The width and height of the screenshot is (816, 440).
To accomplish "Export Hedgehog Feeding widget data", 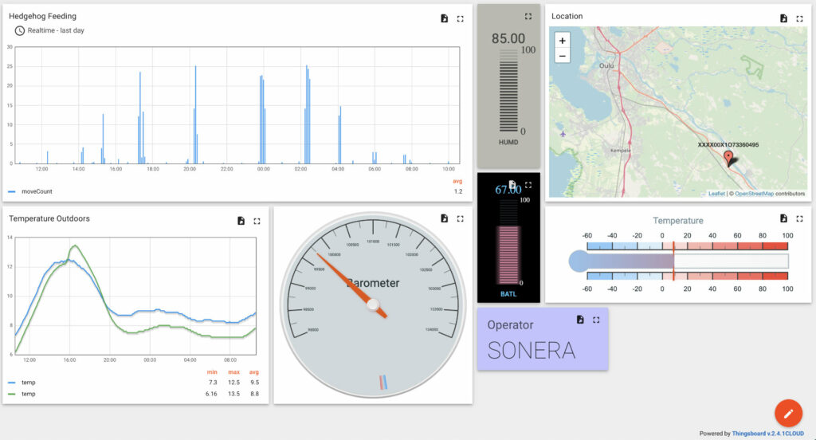I will pyautogui.click(x=444, y=18).
